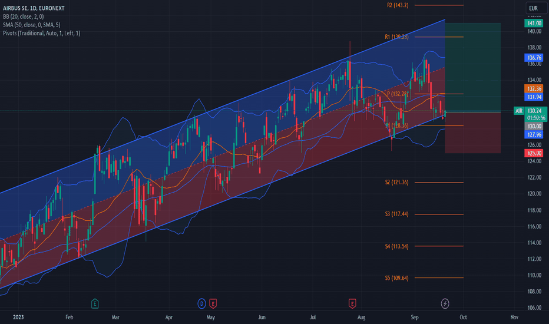
Task: Click the May label on the time axis
Action: pyautogui.click(x=210, y=317)
